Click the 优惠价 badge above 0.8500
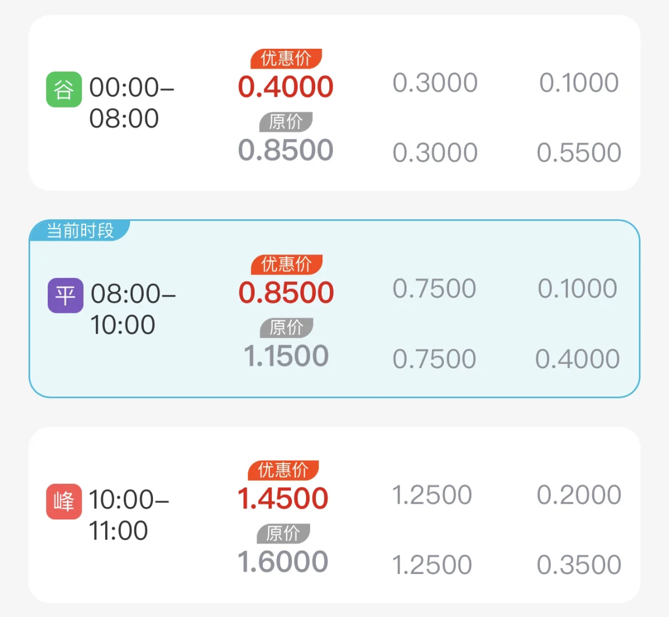 (287, 265)
